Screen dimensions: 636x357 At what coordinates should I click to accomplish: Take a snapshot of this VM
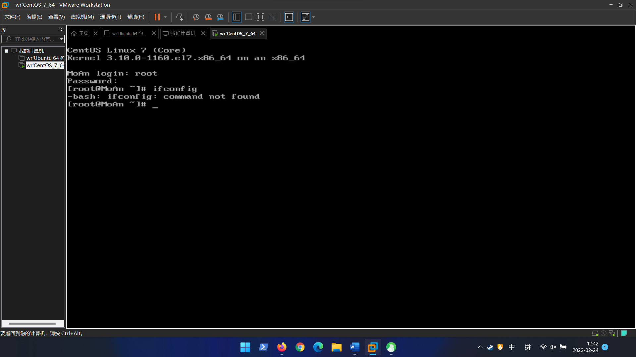point(196,17)
